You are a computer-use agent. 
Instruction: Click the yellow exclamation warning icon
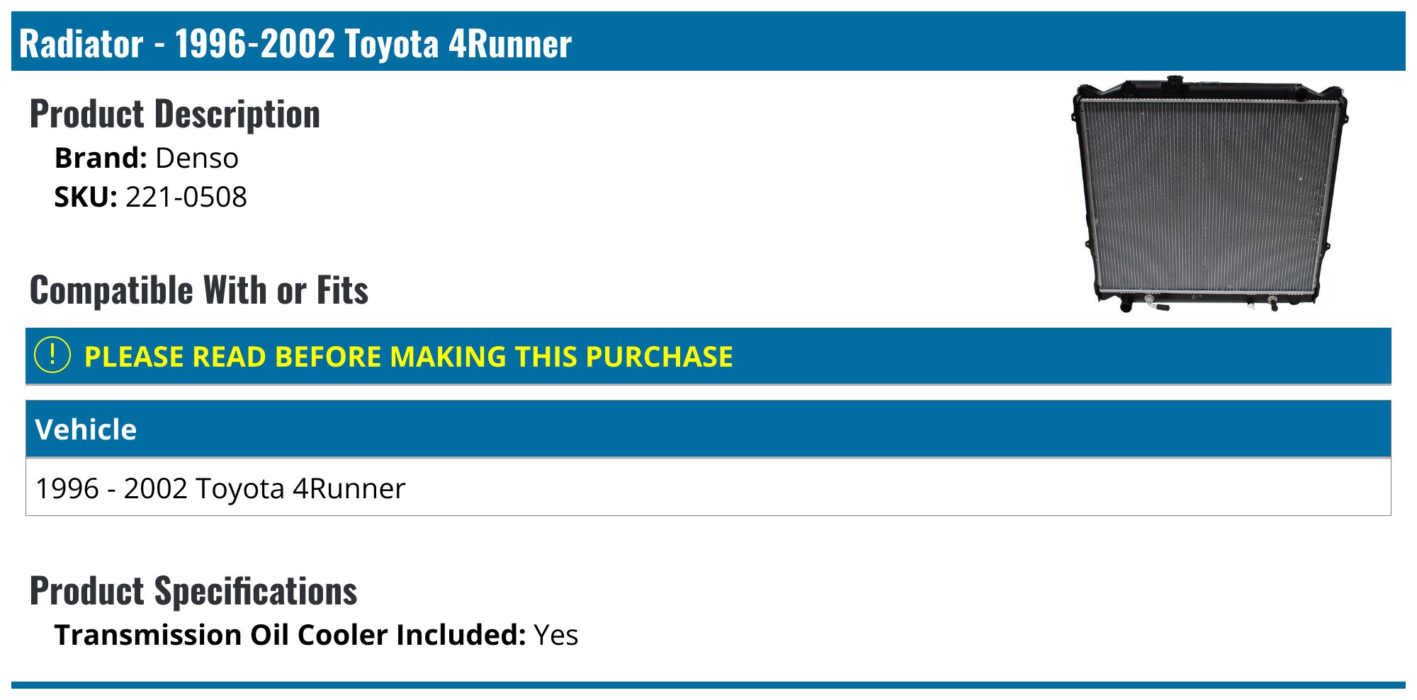(x=52, y=355)
